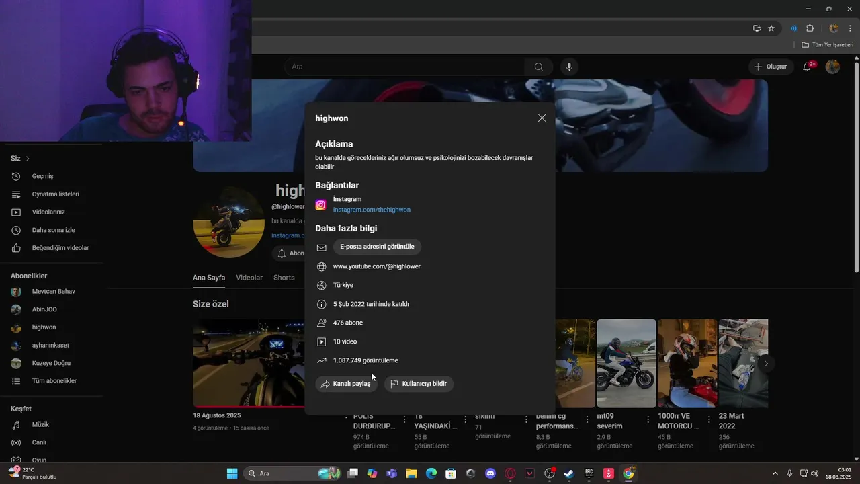
Task: Open Chrome profile avatar
Action: (834, 28)
